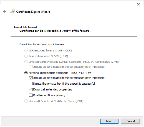Click the 'Certificates can be exported' description text
The image size is (144, 127).
(x=55, y=31)
